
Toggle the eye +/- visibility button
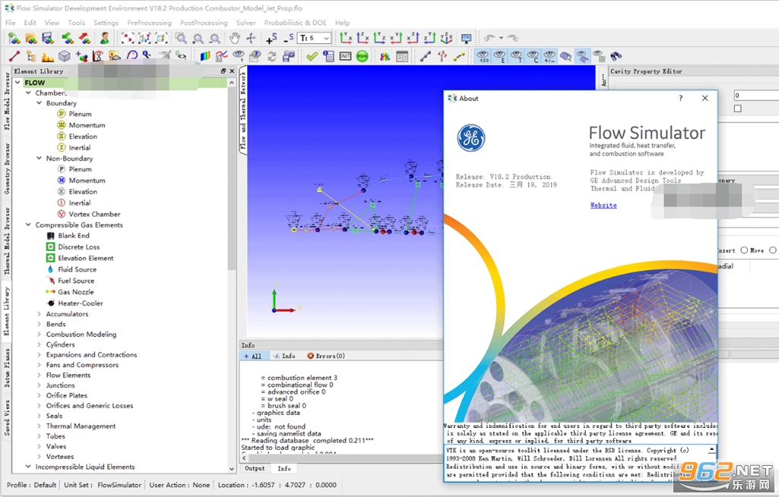tap(549, 56)
